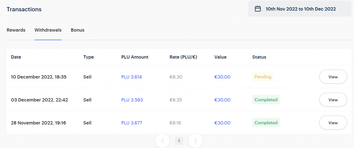Click the PLU 3.614 amount
This screenshot has height=148, width=354.
(132, 77)
